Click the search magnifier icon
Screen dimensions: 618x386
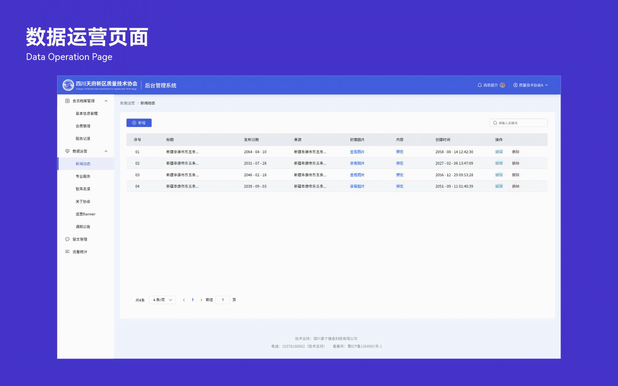point(495,123)
